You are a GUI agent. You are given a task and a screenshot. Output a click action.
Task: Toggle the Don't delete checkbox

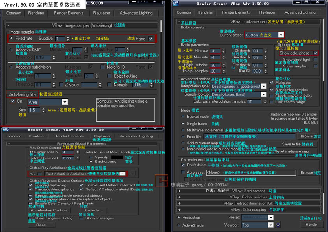click(183, 165)
